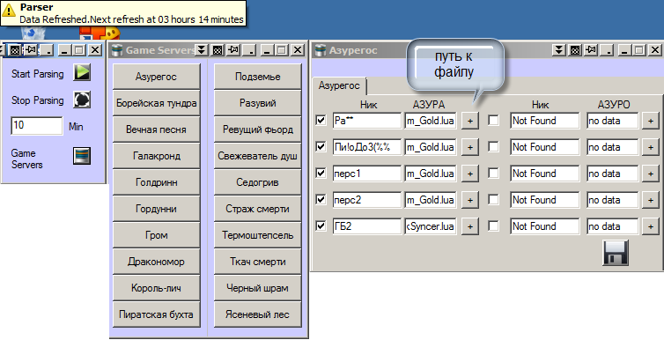
Task: Open the Борейская тундра server
Action: (x=156, y=103)
